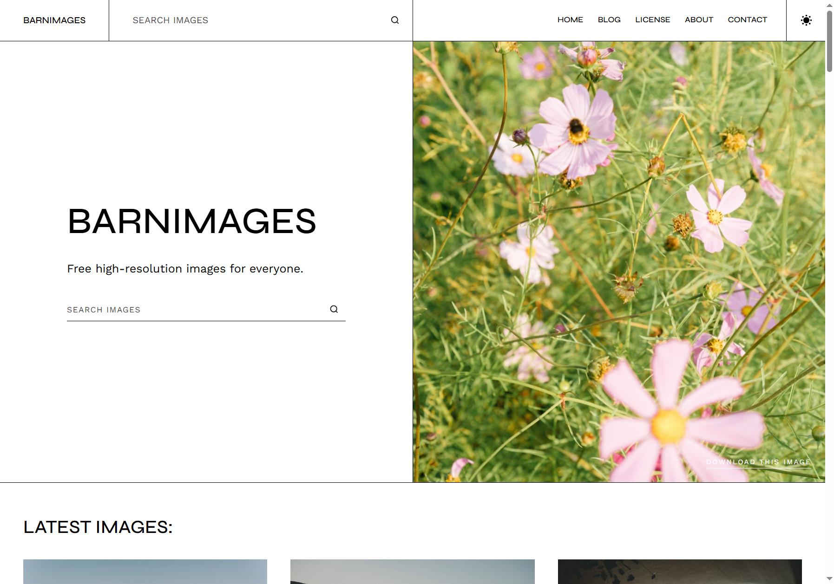This screenshot has height=584, width=834.
Task: Click the page vertical scrollbar thumb
Action: (829, 41)
